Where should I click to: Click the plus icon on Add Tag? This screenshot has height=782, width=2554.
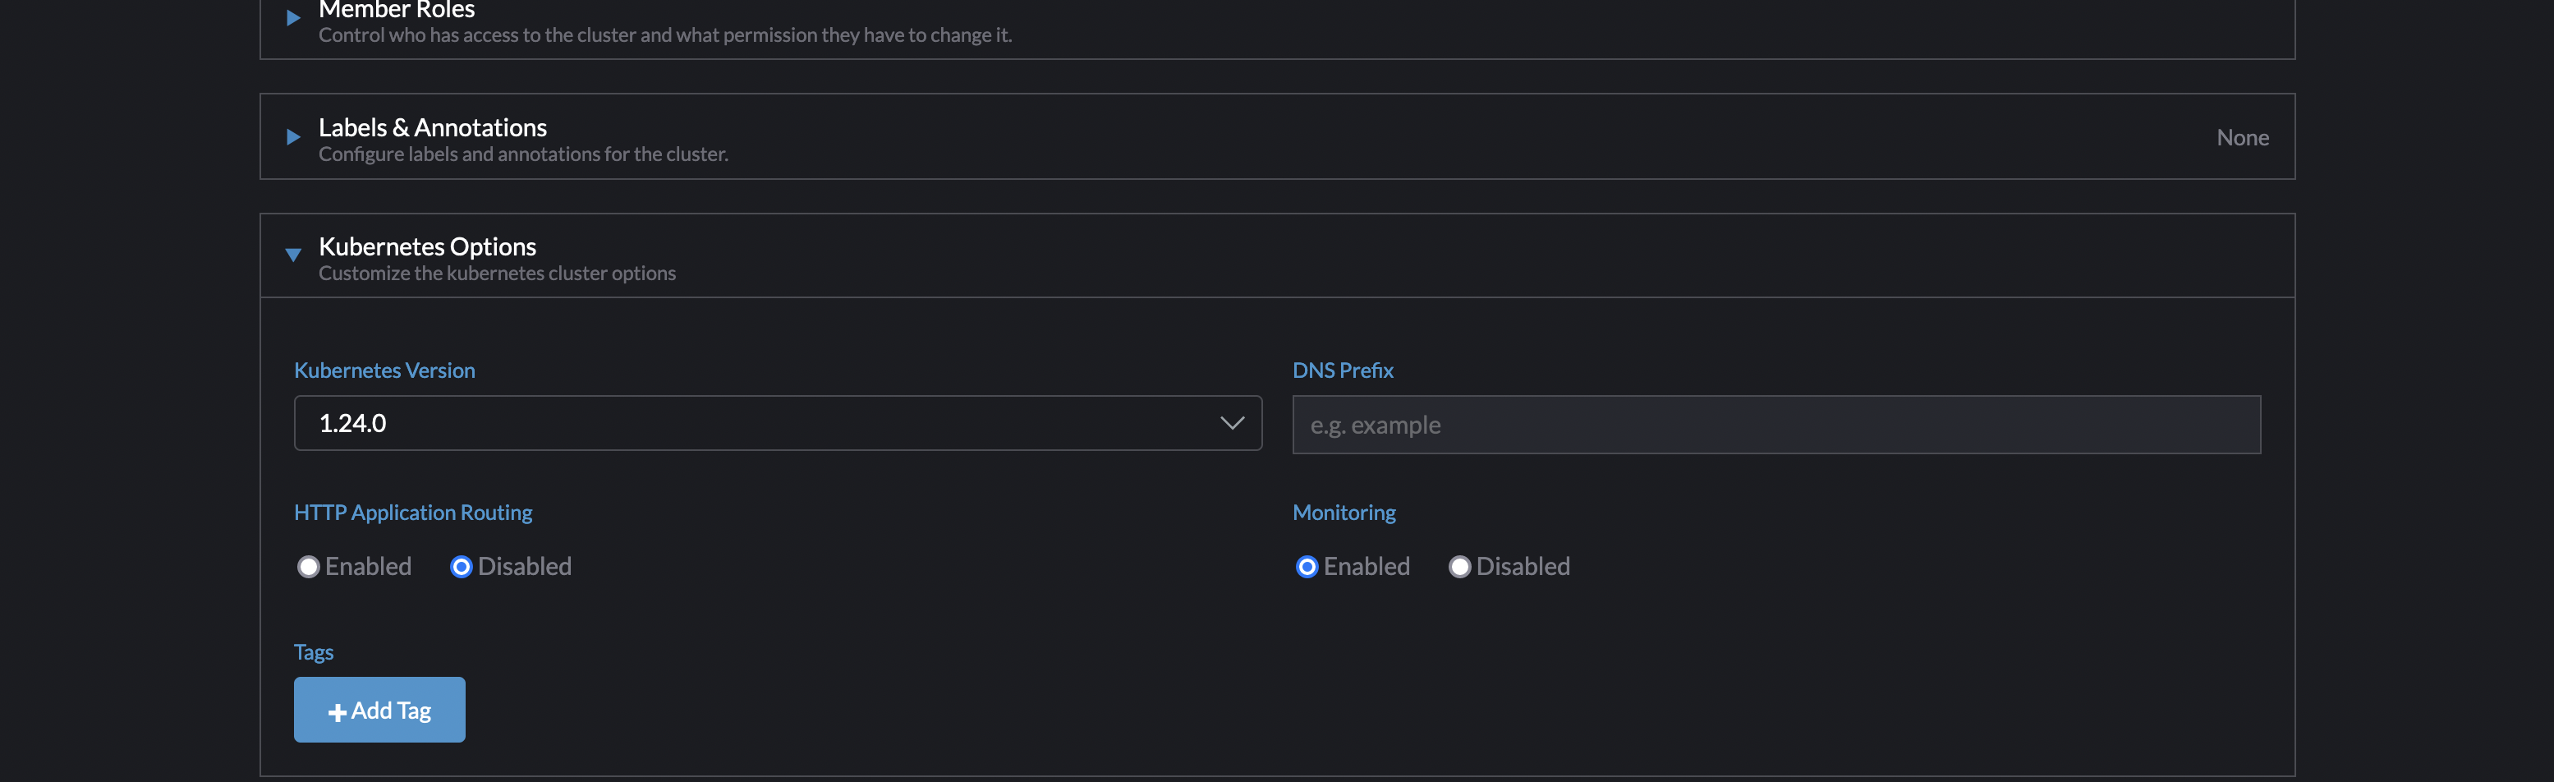(337, 710)
